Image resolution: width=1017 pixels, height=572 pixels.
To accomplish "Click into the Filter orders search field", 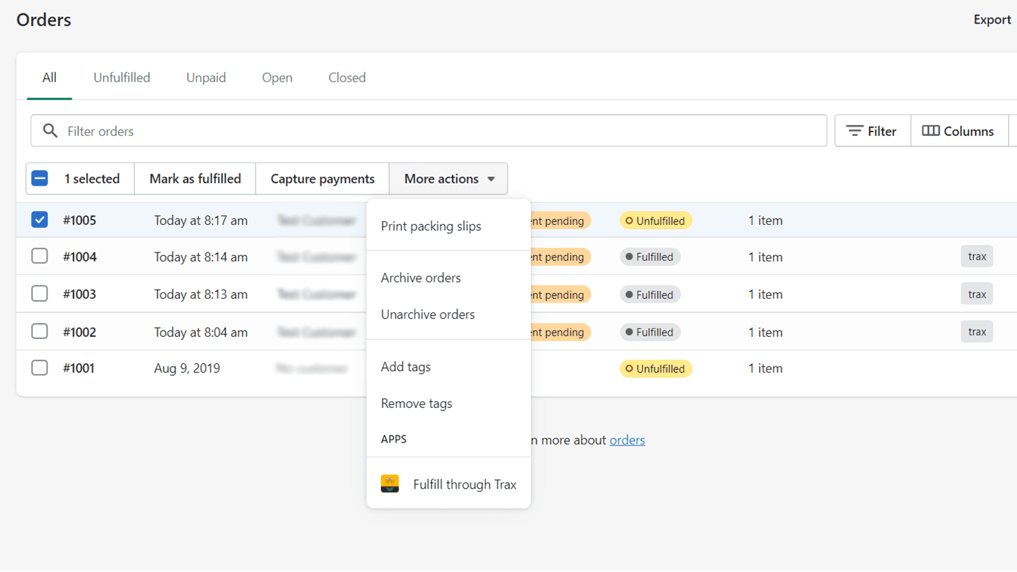I will pos(439,131).
